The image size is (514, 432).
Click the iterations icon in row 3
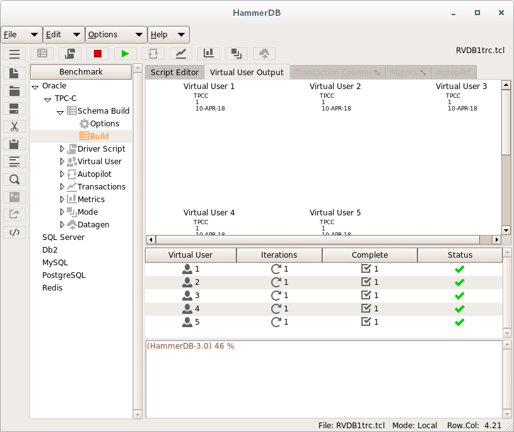276,296
